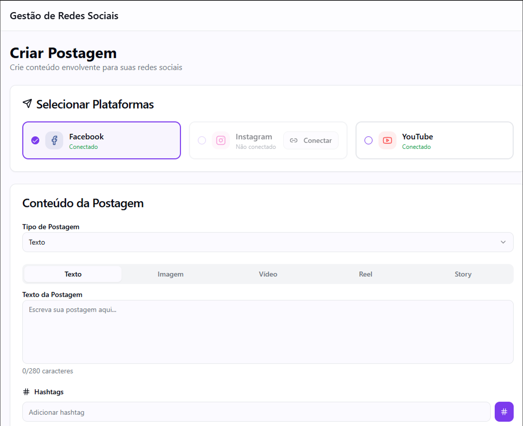523x426 pixels.
Task: Click the hash icon next to Hashtags label
Action: (x=26, y=392)
